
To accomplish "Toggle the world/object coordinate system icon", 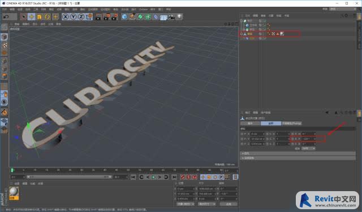I will (x=89, y=16).
